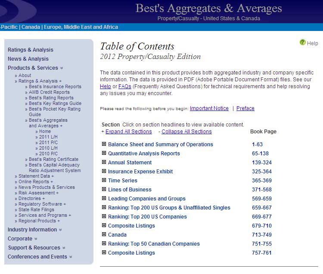Click the green Help question mark icon

[302, 43]
